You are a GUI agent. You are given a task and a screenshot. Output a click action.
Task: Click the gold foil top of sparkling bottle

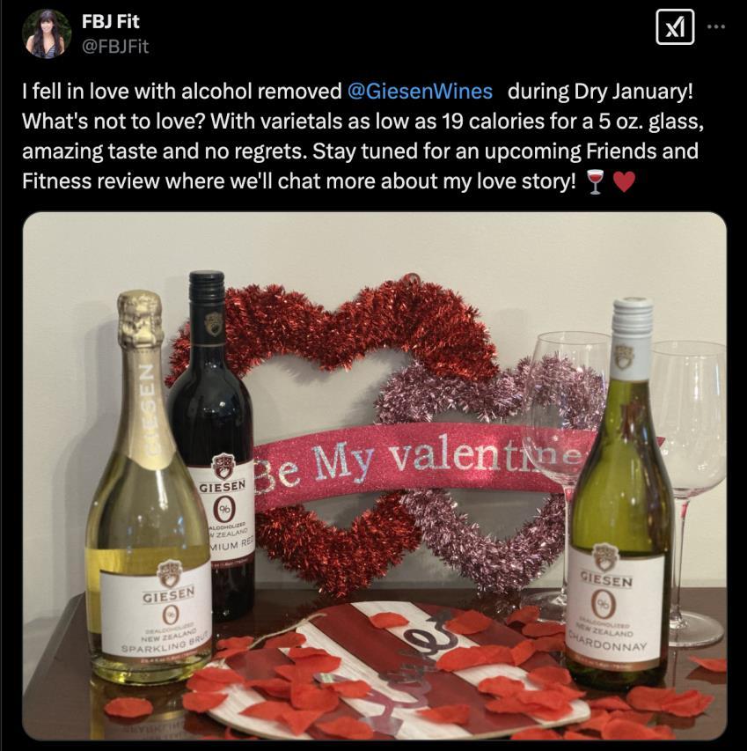(142, 319)
